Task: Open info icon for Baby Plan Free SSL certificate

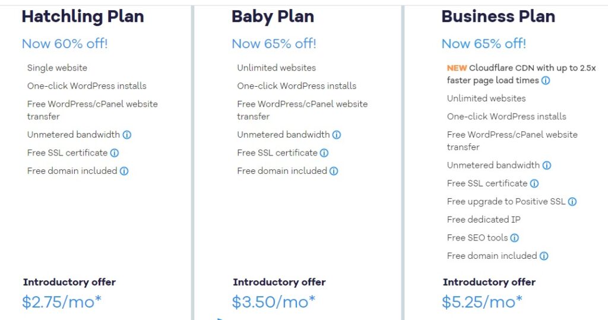Action: (x=324, y=153)
